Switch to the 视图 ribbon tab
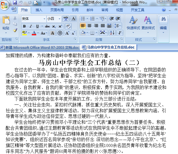The height and width of the screenshot is (154, 178). click(x=120, y=10)
